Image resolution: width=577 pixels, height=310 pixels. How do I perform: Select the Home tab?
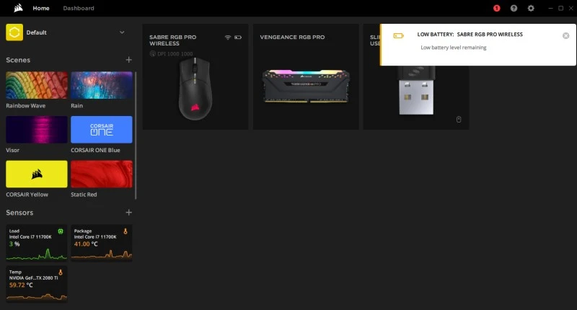tap(41, 8)
